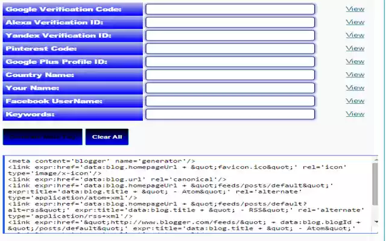Viewport: 386px width, 241px height.
Task: Open View link for Keywords
Action: 355,114
